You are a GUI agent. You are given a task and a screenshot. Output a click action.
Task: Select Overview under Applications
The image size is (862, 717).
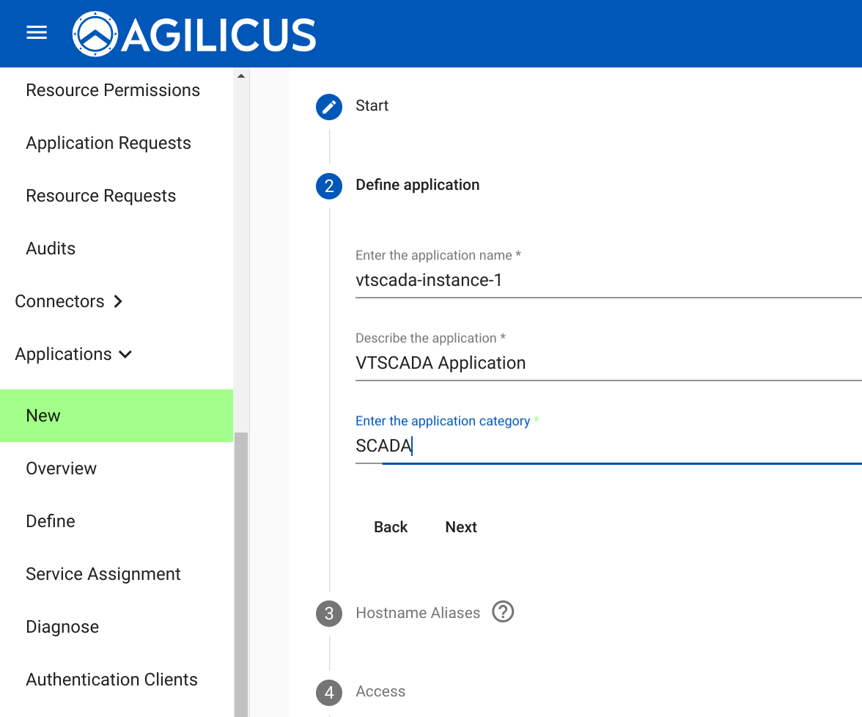(x=62, y=468)
